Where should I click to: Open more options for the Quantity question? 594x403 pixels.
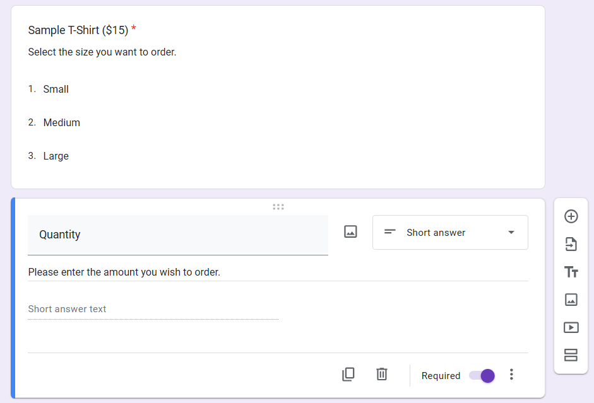(x=511, y=374)
